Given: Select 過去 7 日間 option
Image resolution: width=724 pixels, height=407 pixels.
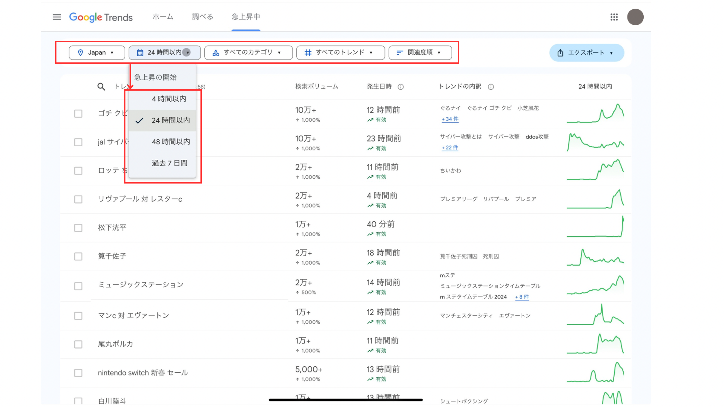Looking at the screenshot, I should pyautogui.click(x=169, y=163).
